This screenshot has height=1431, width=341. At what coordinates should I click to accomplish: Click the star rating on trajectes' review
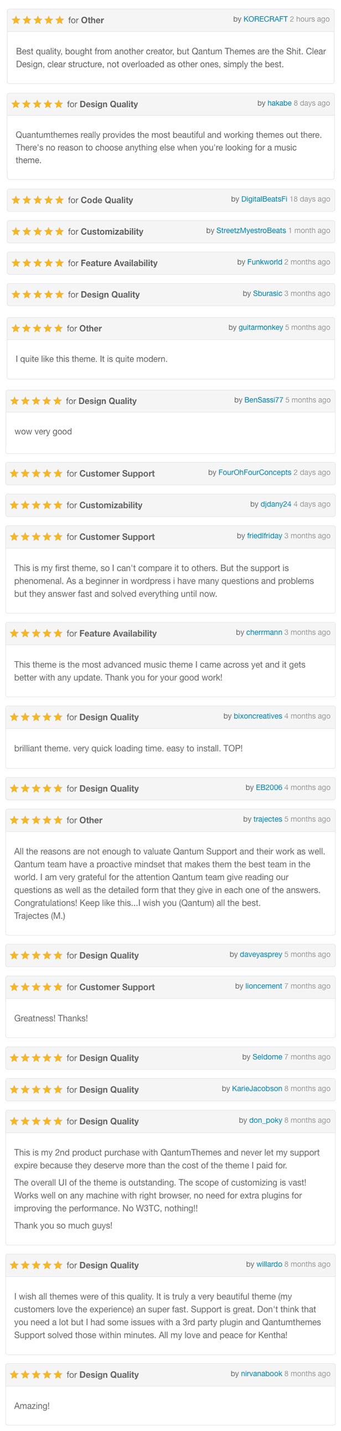tap(36, 820)
